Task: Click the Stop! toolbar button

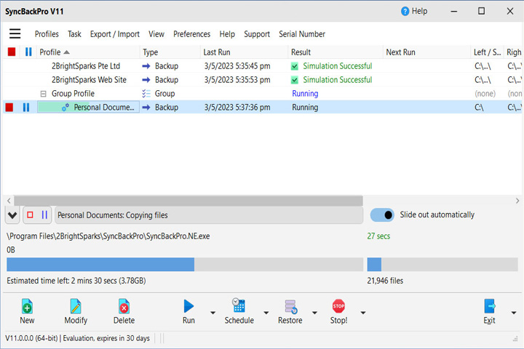Action: pos(338,312)
